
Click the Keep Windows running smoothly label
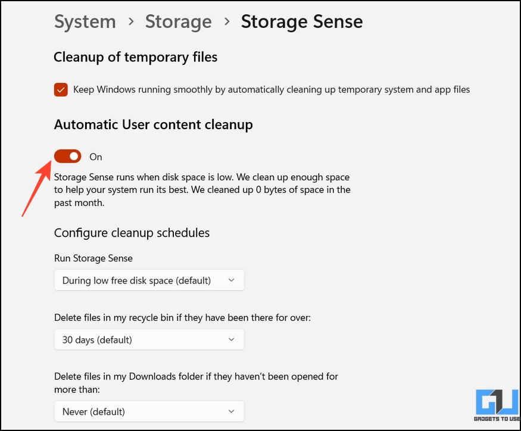pos(272,90)
